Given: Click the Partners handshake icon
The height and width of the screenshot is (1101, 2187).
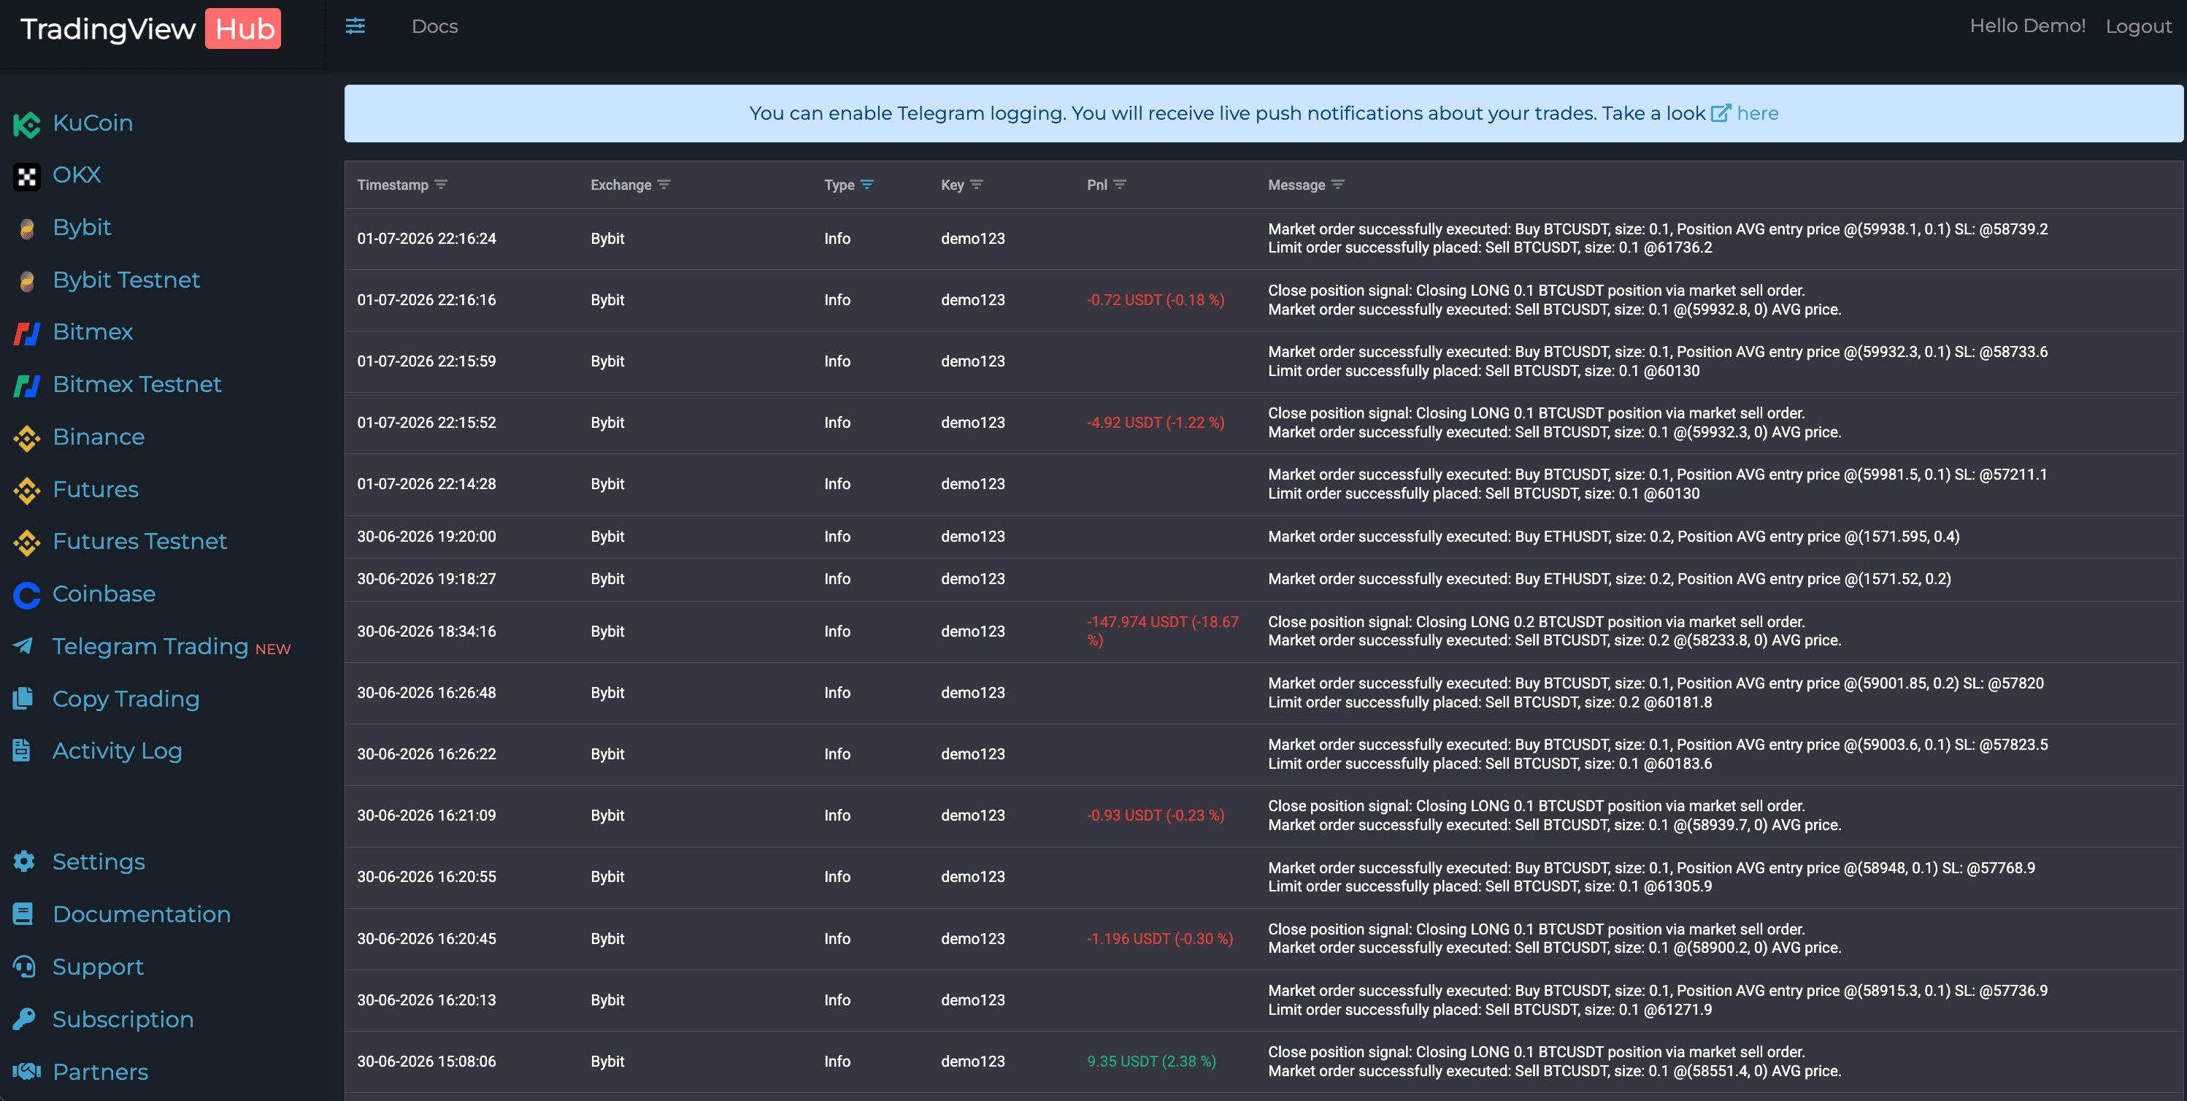Looking at the screenshot, I should click(26, 1071).
